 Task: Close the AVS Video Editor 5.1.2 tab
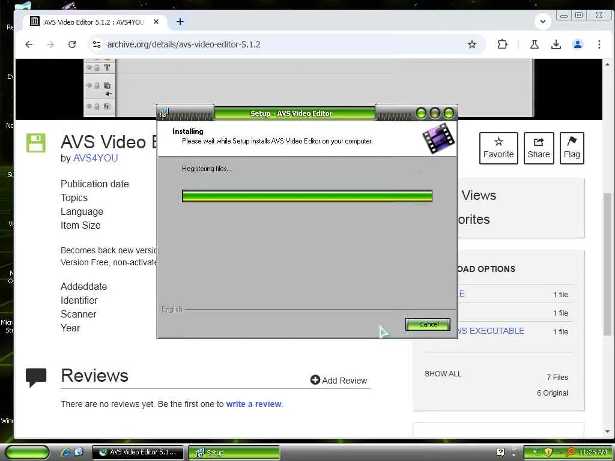coord(156,22)
